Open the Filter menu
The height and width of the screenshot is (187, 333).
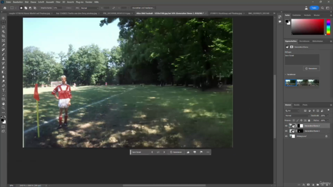pos(58,2)
